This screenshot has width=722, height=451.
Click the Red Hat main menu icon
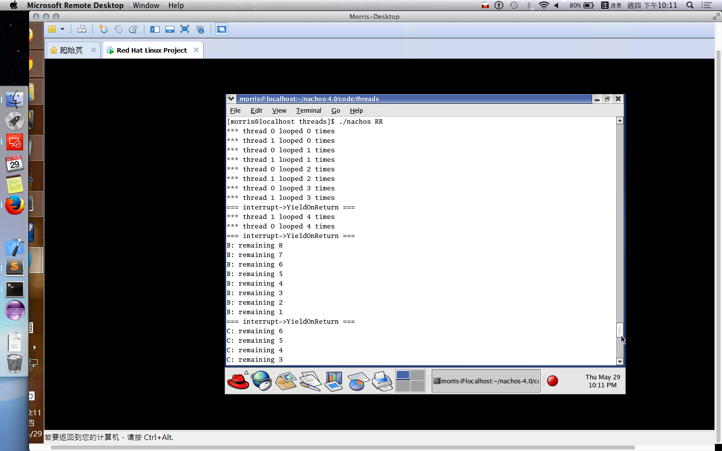tap(238, 381)
